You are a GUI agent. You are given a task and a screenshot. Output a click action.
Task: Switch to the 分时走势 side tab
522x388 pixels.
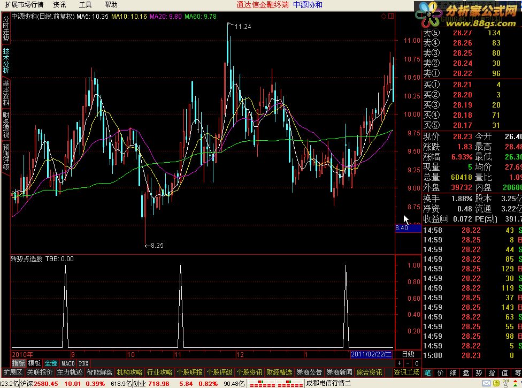point(6,29)
